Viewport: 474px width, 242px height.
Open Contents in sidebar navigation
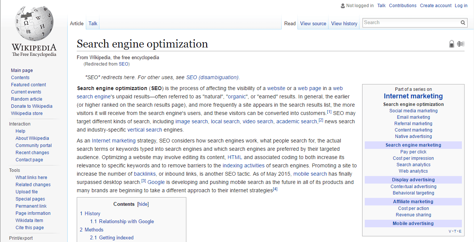click(20, 78)
